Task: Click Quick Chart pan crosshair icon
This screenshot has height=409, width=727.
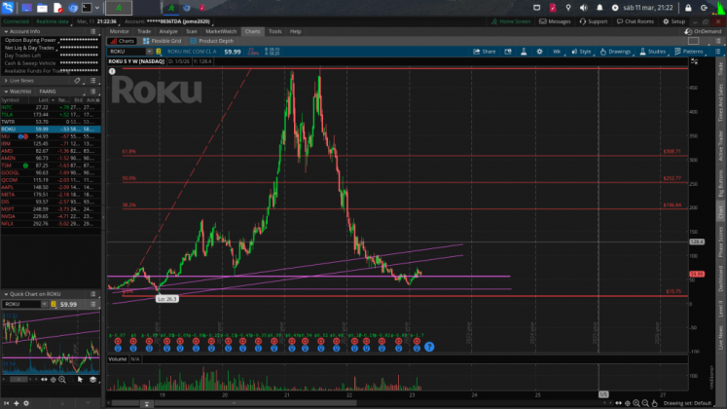Action: (x=54, y=380)
